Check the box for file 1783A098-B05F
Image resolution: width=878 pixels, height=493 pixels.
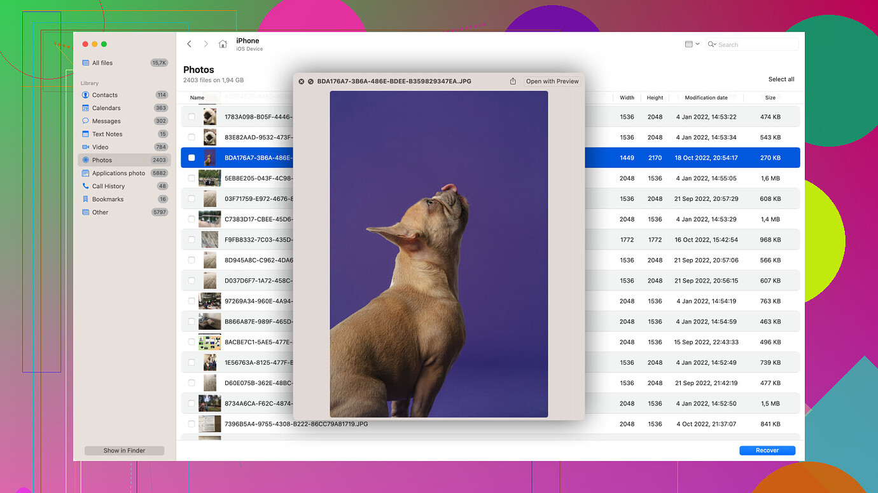point(192,117)
